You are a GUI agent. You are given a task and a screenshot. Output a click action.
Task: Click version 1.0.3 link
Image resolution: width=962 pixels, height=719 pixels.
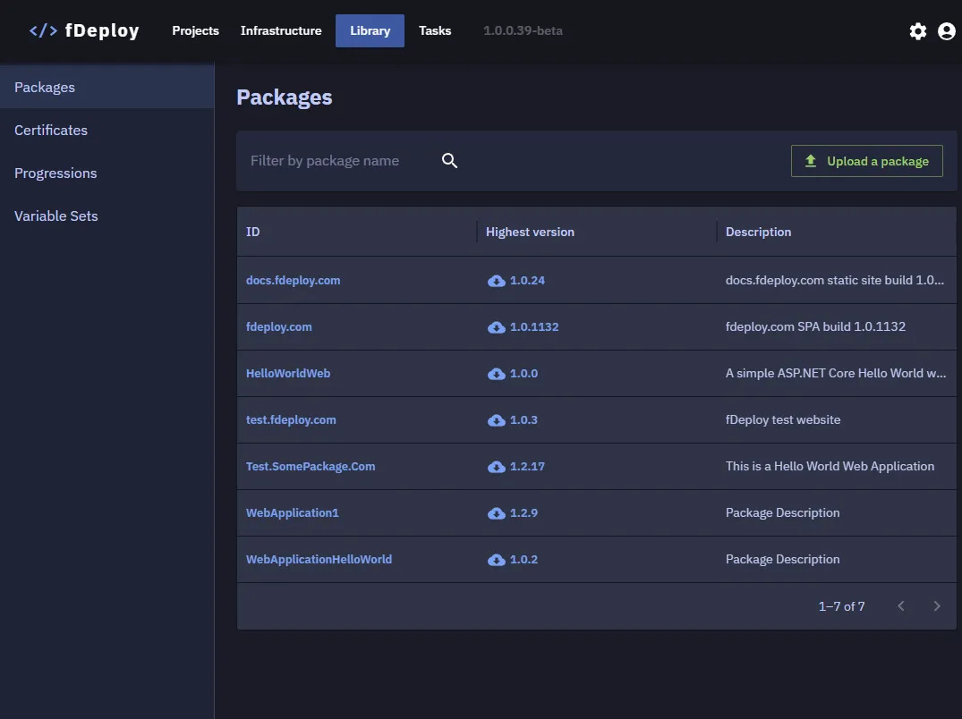tap(524, 420)
